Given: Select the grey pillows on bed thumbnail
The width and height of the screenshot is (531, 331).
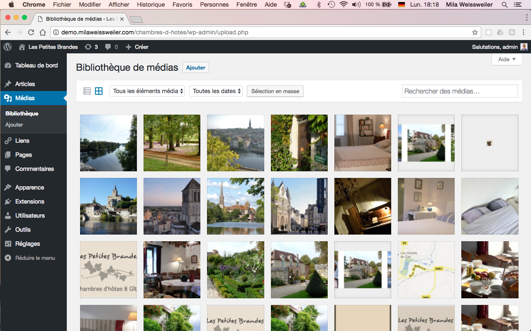Looking at the screenshot, I should 490,206.
